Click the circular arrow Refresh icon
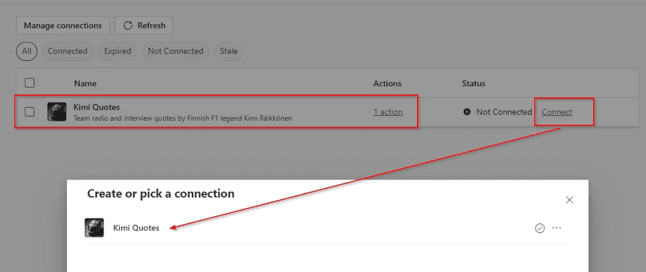The width and height of the screenshot is (646, 272). [128, 25]
